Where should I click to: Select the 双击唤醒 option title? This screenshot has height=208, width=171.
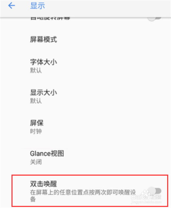coord(43,184)
